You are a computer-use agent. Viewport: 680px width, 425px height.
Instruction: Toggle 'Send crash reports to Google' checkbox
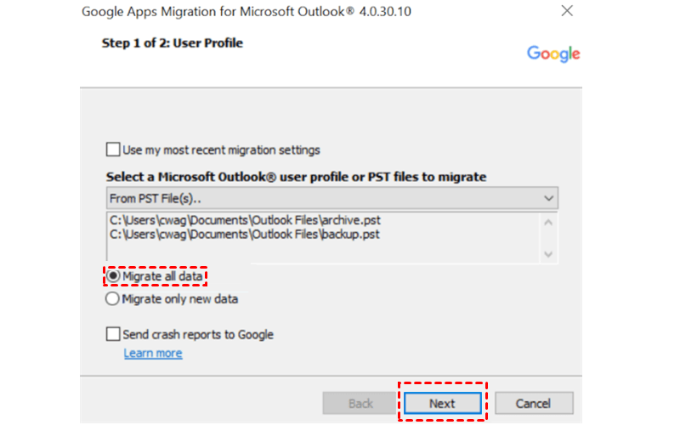tap(113, 335)
